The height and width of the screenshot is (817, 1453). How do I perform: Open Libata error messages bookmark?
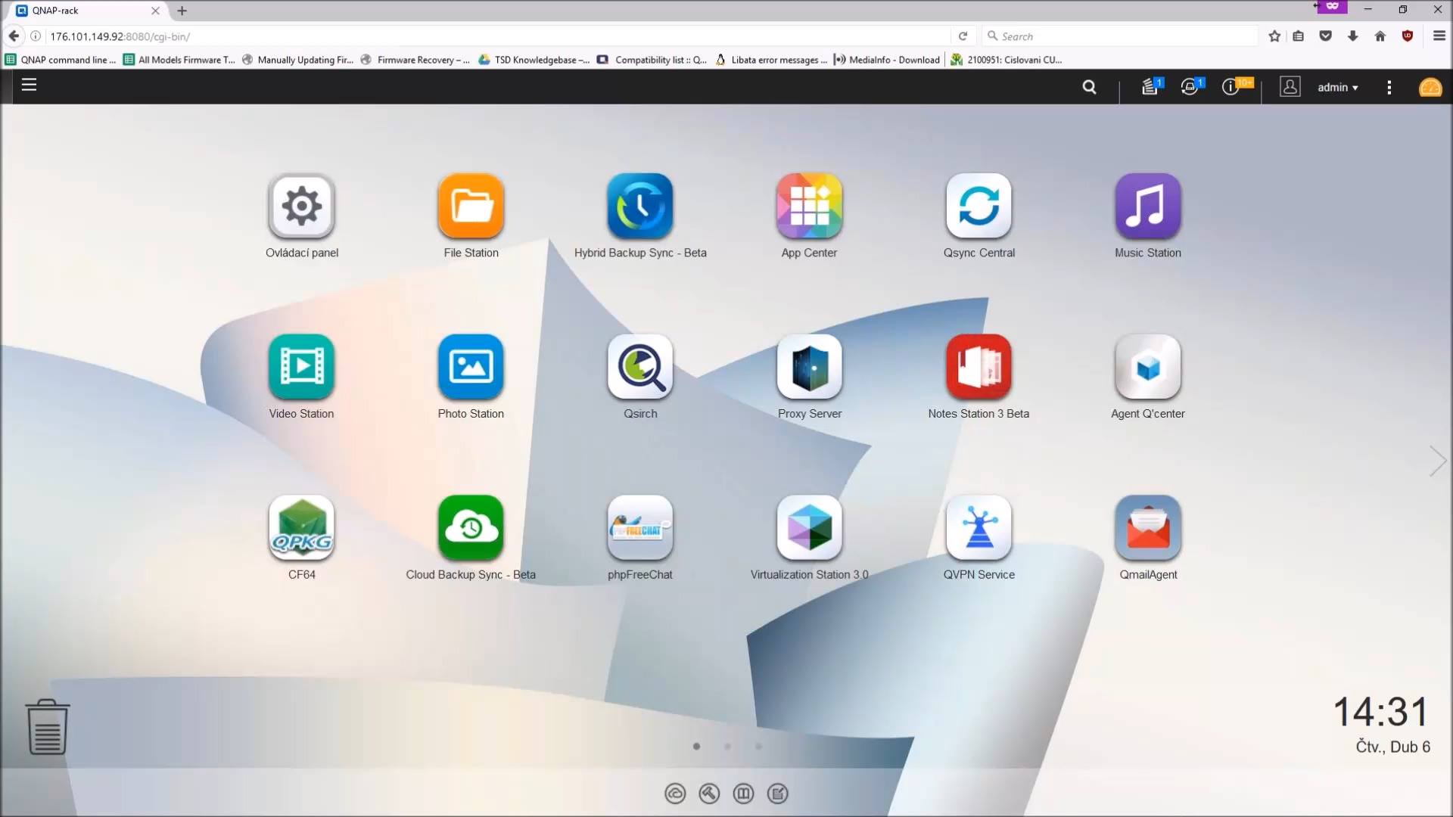770,60
